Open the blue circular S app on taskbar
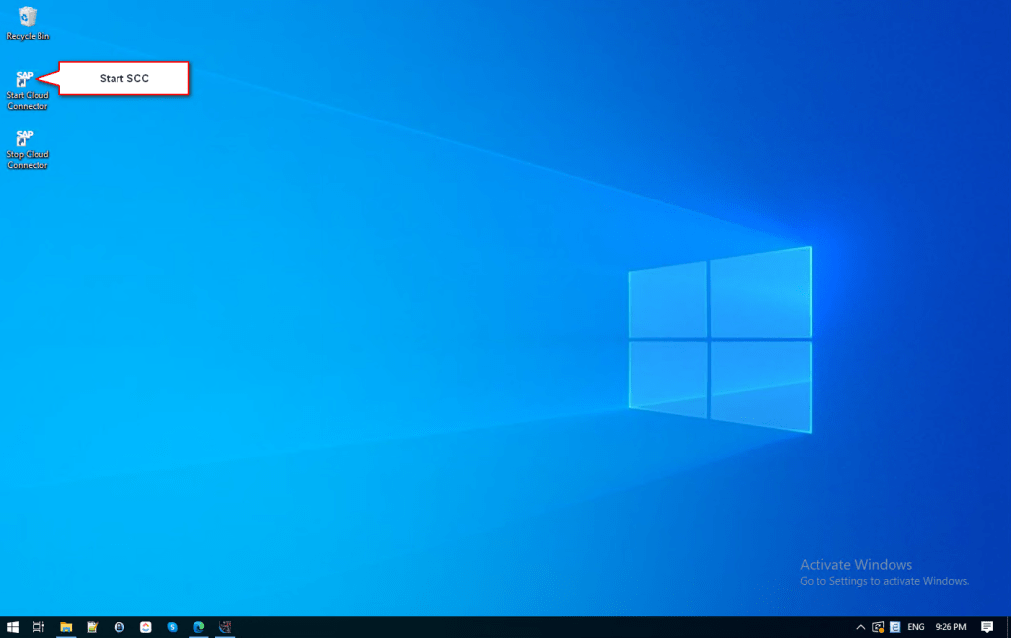 173,627
